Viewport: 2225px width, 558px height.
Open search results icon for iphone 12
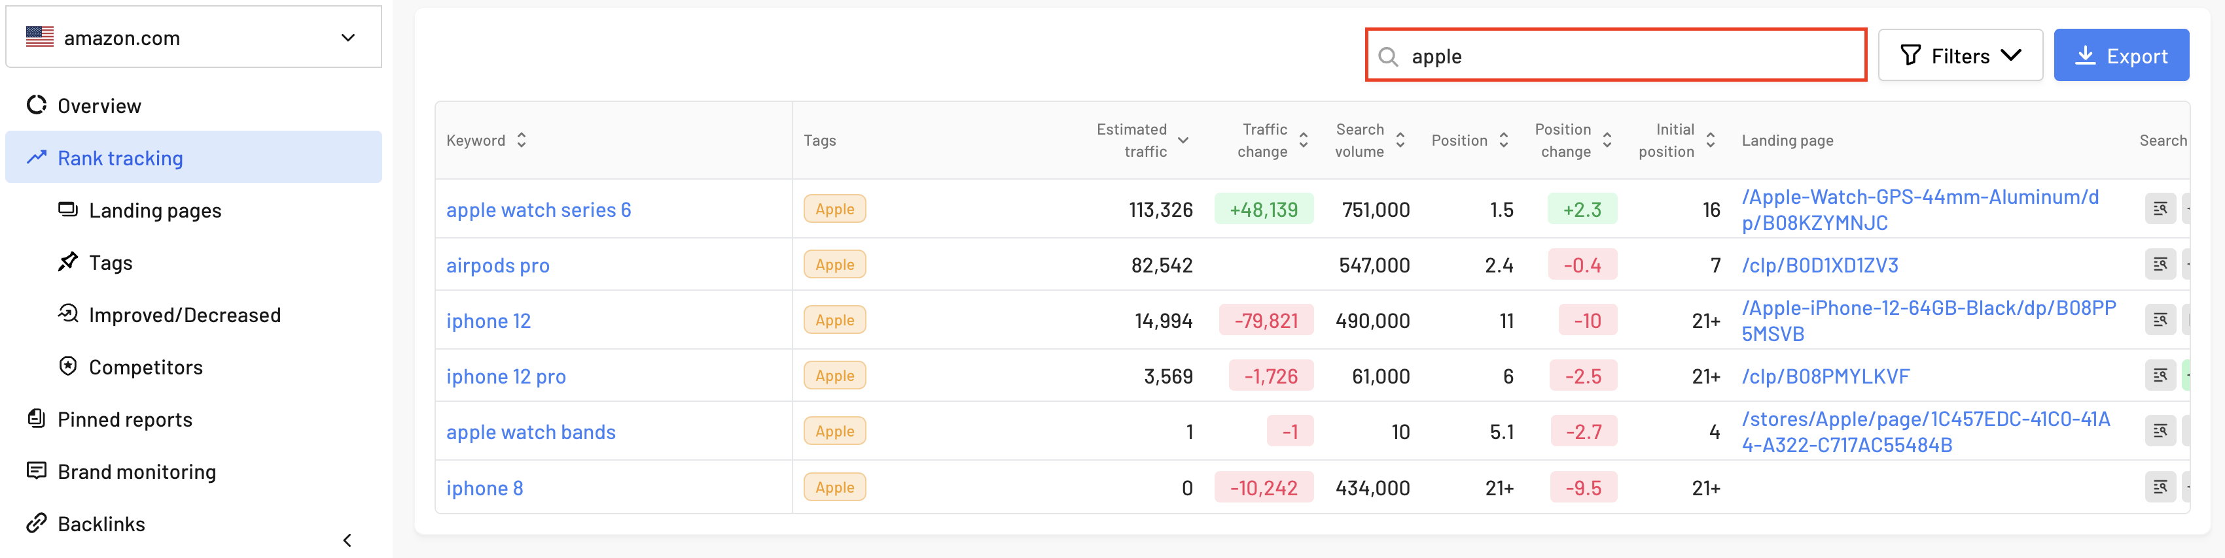pyautogui.click(x=2160, y=320)
